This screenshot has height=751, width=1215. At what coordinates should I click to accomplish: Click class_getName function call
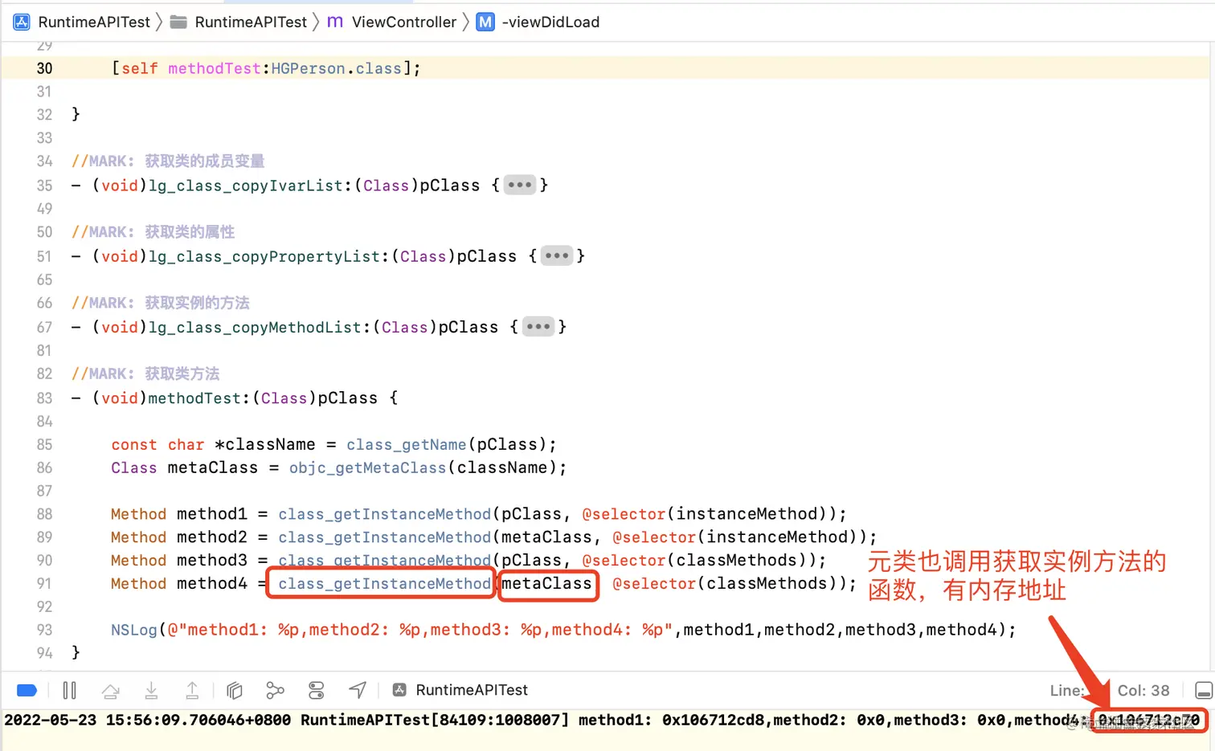coord(406,445)
